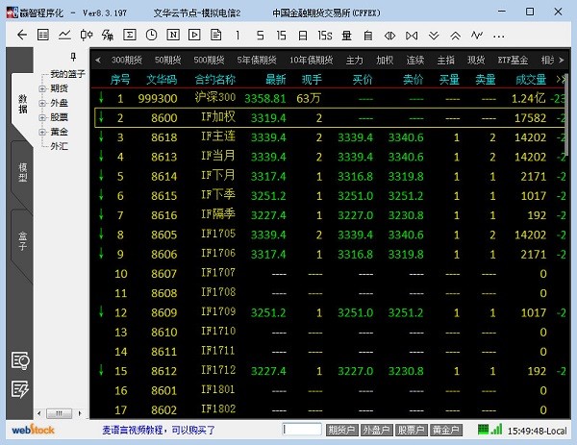Select the daily 日 period button
Image resolution: width=577 pixels, height=445 pixels.
point(303,36)
